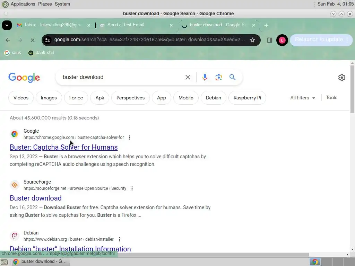Close the buster download tab

pyautogui.click(x=254, y=25)
